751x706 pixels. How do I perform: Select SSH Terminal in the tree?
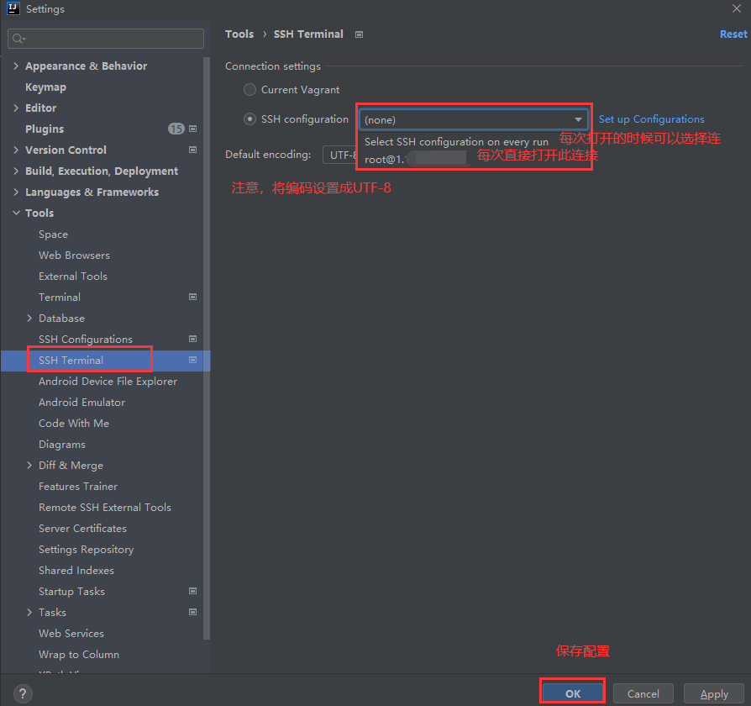click(71, 360)
